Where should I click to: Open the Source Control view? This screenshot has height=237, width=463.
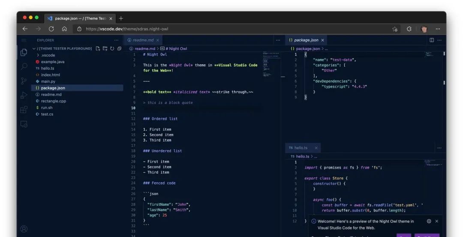pos(24,81)
